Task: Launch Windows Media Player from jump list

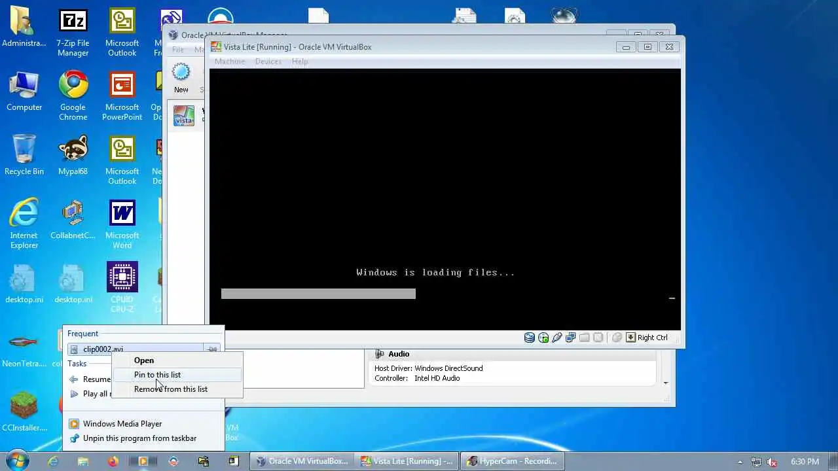Action: tap(143, 424)
